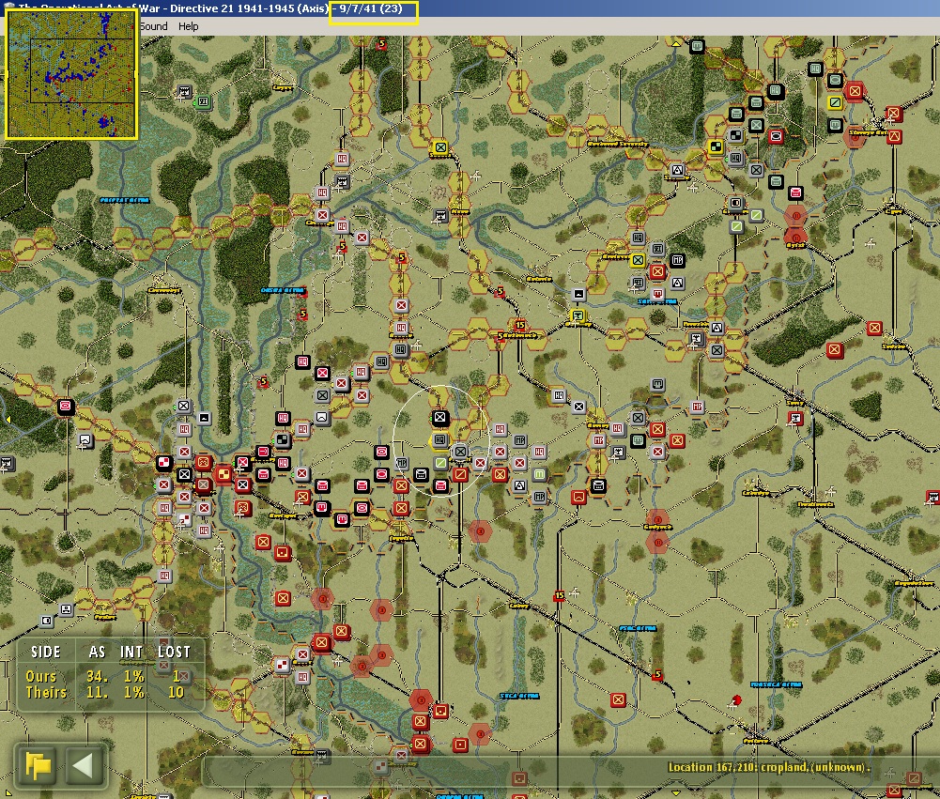Select the green-outlined counter in the northwest forest
The height and width of the screenshot is (799, 940).
click(x=204, y=102)
